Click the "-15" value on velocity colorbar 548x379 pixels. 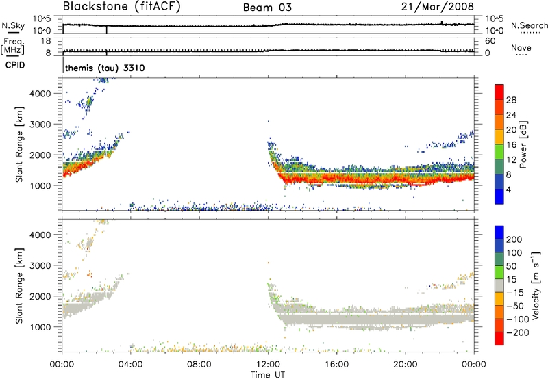pyautogui.click(x=514, y=292)
